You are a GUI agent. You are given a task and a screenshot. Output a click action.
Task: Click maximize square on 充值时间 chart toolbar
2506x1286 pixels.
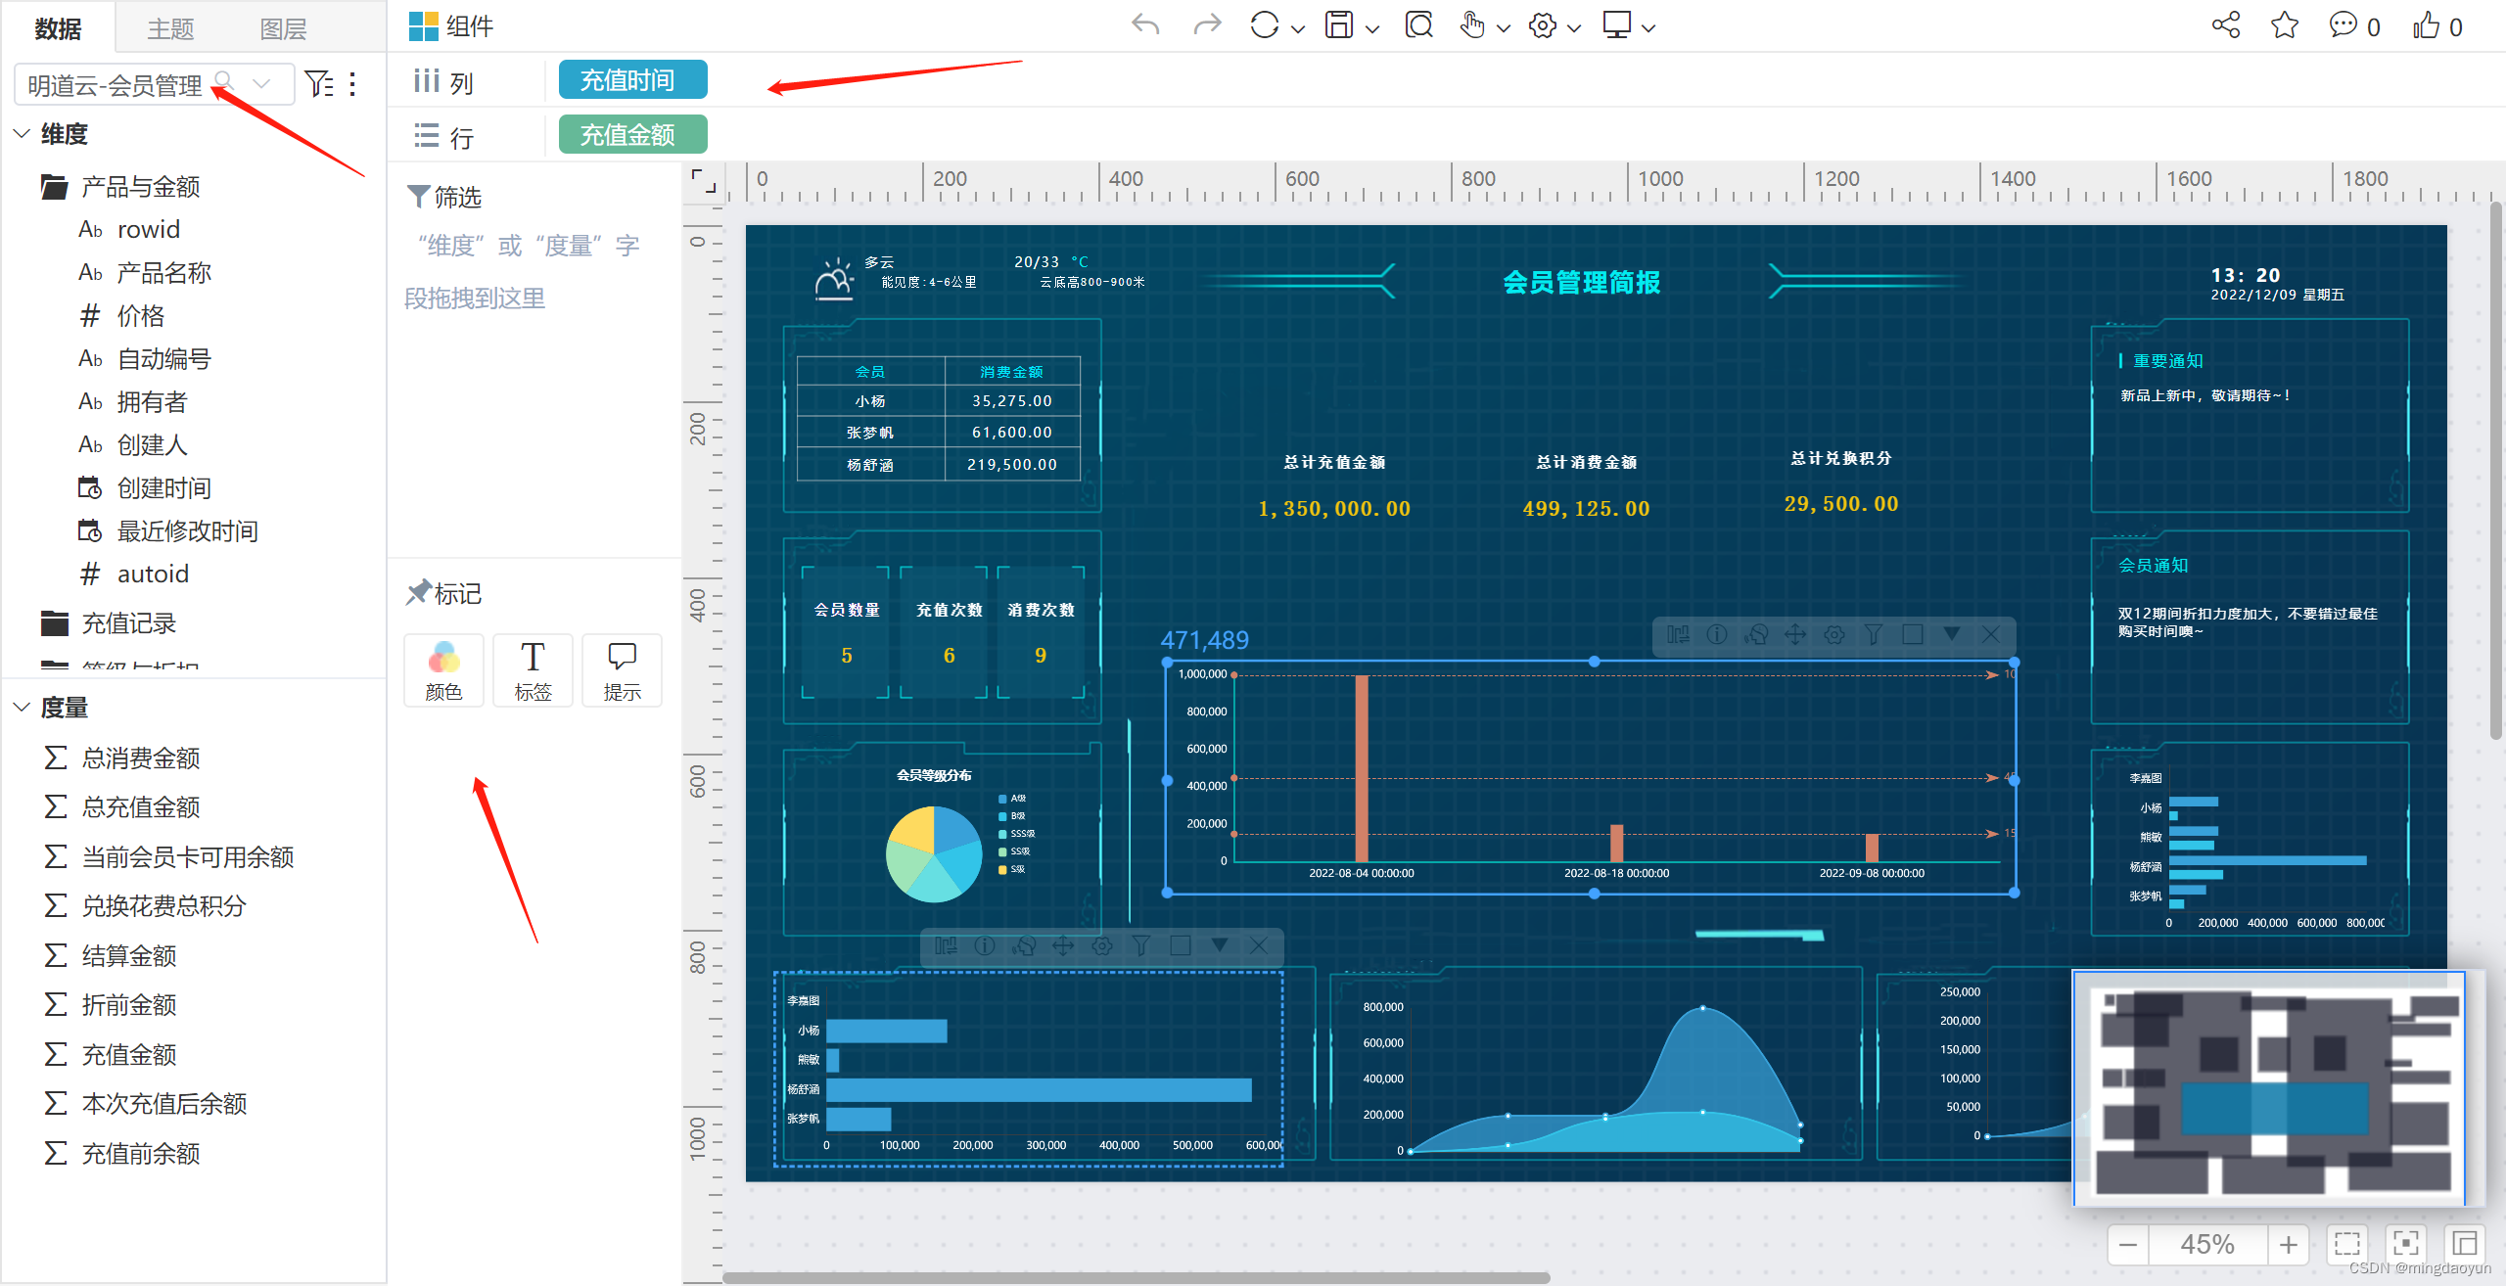coord(1913,634)
